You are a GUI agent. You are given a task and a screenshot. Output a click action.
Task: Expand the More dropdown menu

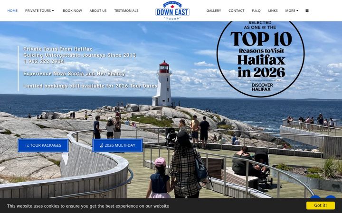pos(292,10)
